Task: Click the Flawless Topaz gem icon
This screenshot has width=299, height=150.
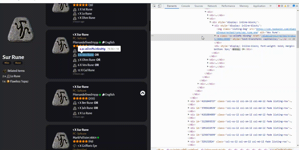Action: pyautogui.click(x=8, y=81)
